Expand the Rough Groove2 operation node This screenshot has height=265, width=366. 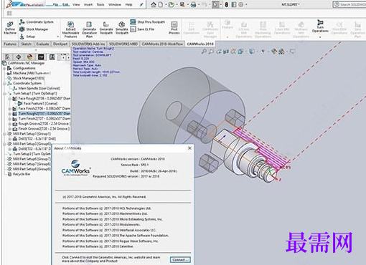(10, 124)
